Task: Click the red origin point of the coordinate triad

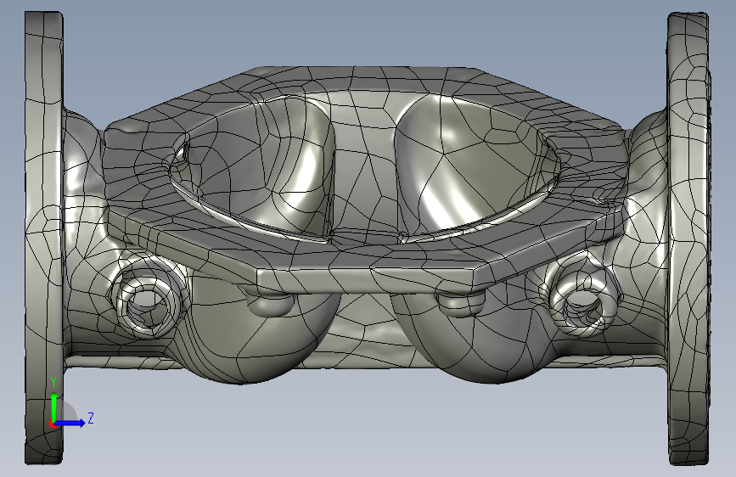Action: pos(52,424)
